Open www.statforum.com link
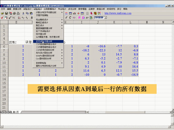 pyautogui.click(x=118, y=13)
